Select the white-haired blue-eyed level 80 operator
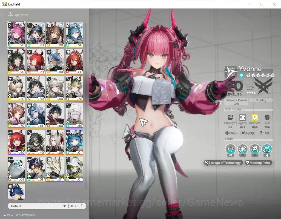Image resolution: width=281 pixels, height=219 pixels. coord(55,88)
